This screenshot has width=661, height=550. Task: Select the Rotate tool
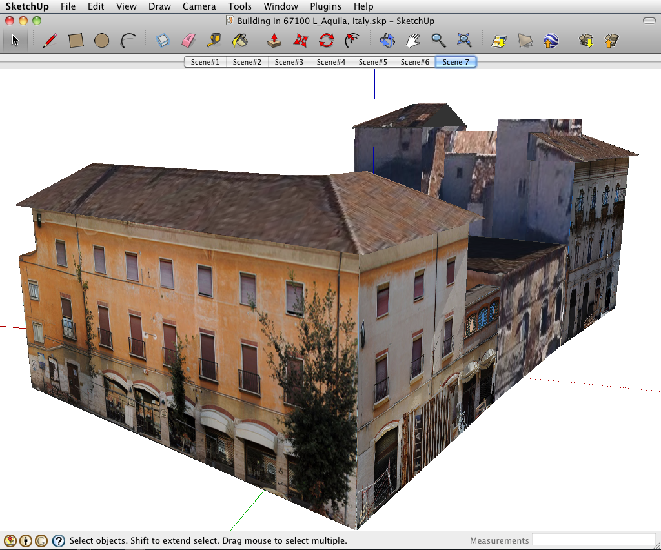(327, 40)
